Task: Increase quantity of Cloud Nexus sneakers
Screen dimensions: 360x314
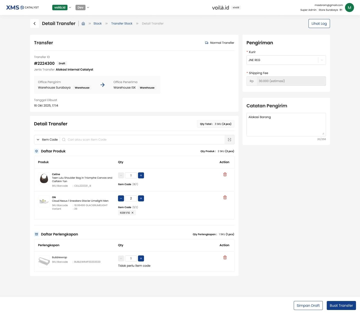Action: tap(141, 198)
